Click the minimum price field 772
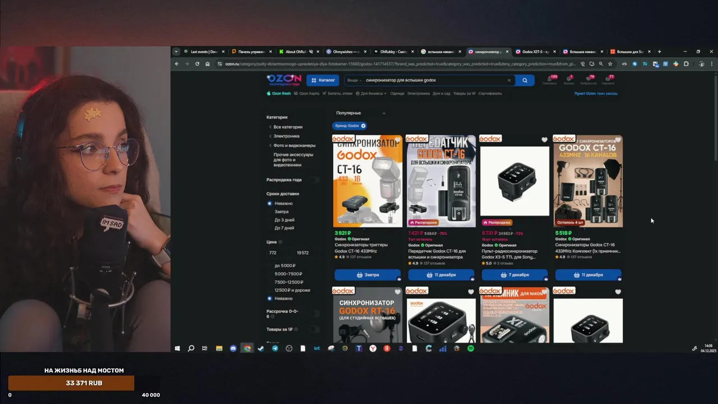The height and width of the screenshot is (404, 718). (279, 253)
